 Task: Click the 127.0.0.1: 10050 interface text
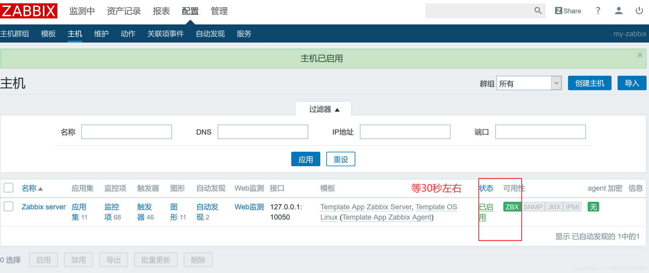pos(286,212)
